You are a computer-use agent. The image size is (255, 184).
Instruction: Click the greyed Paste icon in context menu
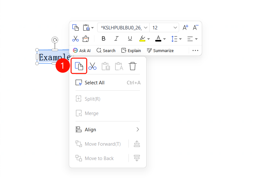click(x=106, y=66)
